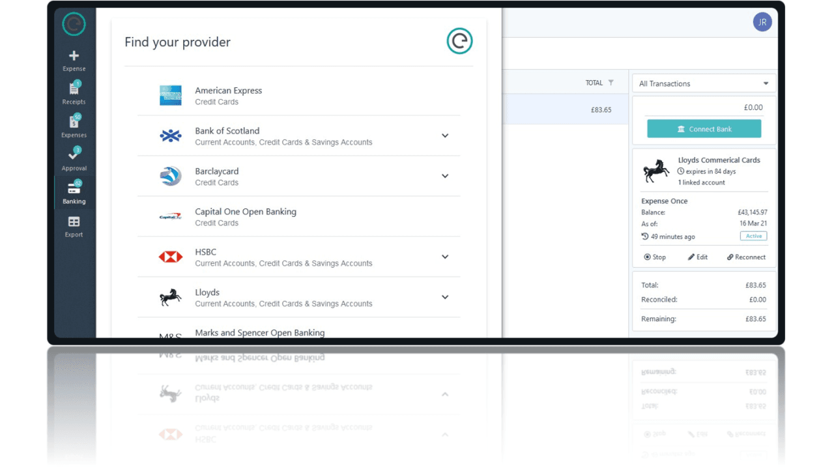The width and height of the screenshot is (834, 469).
Task: Click the 1 linked account text
Action: click(701, 182)
